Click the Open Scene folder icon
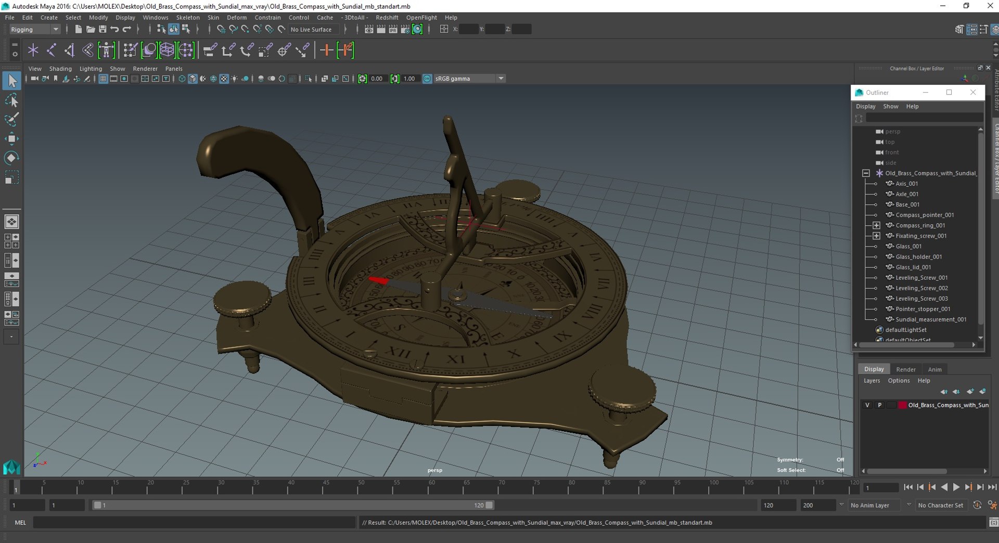The width and height of the screenshot is (999, 543). point(90,29)
